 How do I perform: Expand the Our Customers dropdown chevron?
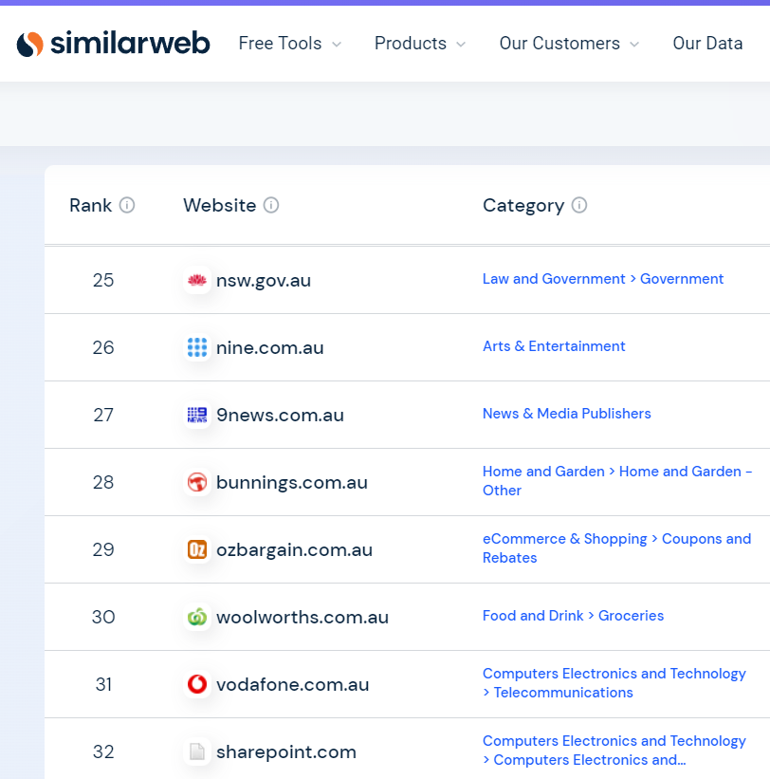(634, 45)
